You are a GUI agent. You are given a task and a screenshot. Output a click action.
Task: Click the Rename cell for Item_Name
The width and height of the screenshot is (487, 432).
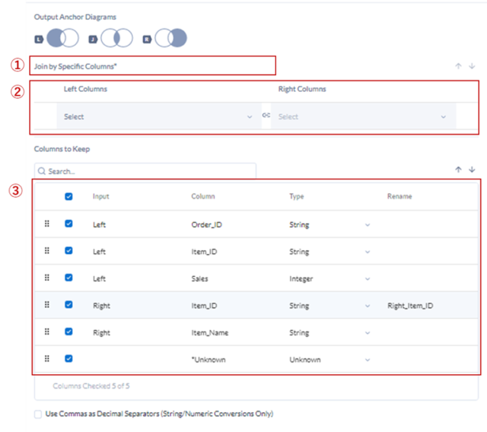430,332
